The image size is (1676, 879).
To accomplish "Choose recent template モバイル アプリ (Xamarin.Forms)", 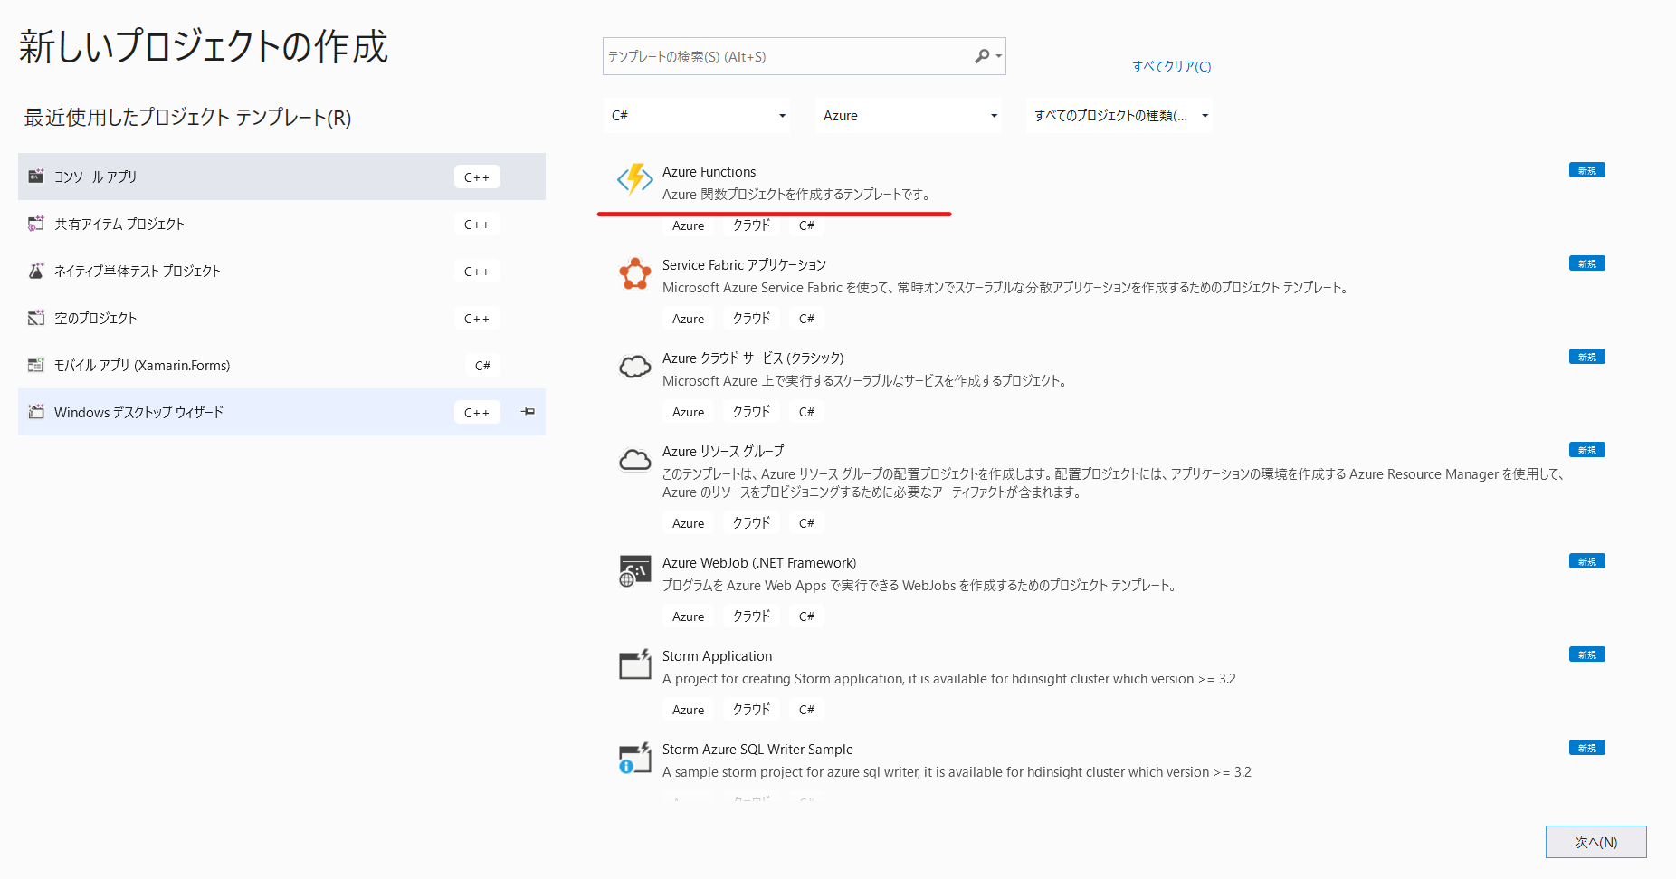I will (281, 365).
